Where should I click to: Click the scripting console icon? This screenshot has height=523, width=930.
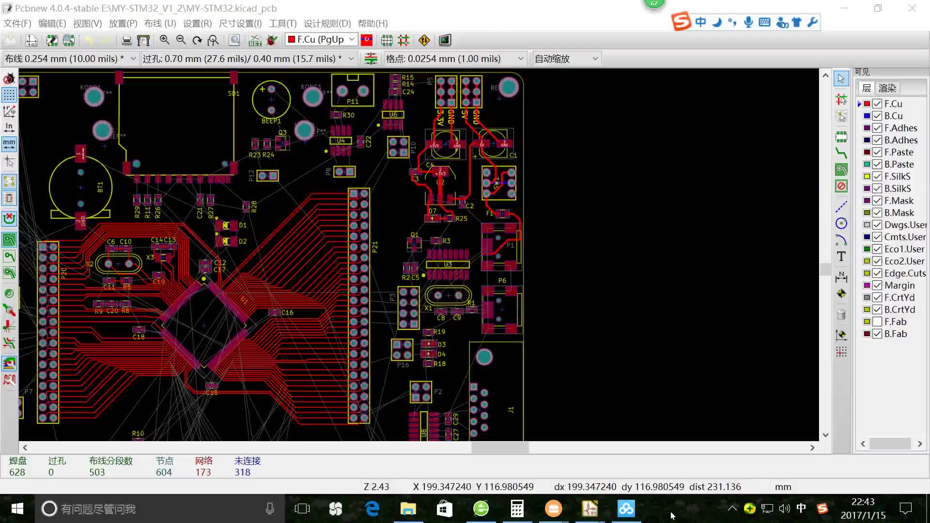445,40
